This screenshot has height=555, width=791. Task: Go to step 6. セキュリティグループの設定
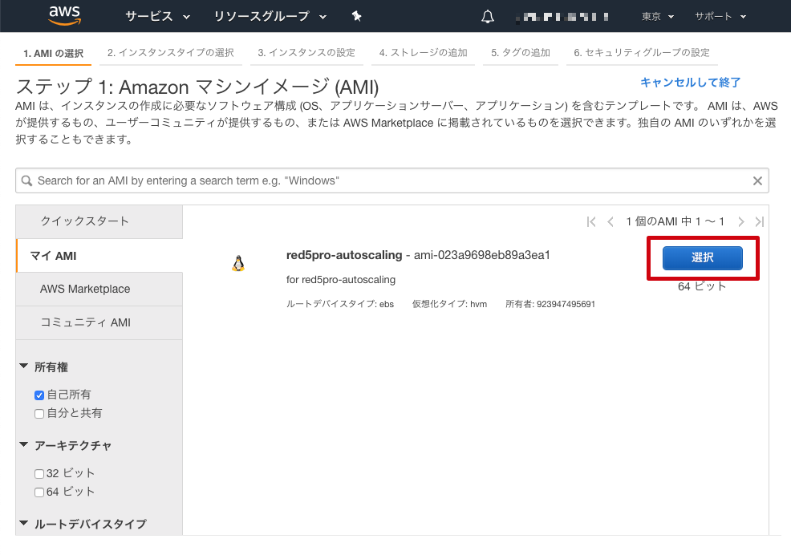tap(642, 53)
